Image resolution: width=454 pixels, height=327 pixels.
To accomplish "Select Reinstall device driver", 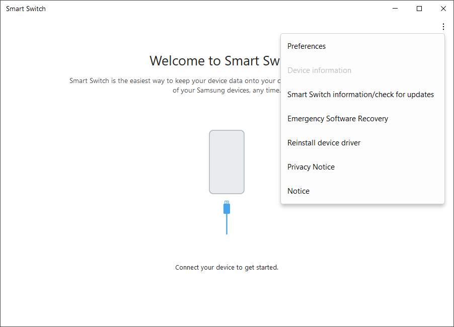I will pyautogui.click(x=324, y=143).
